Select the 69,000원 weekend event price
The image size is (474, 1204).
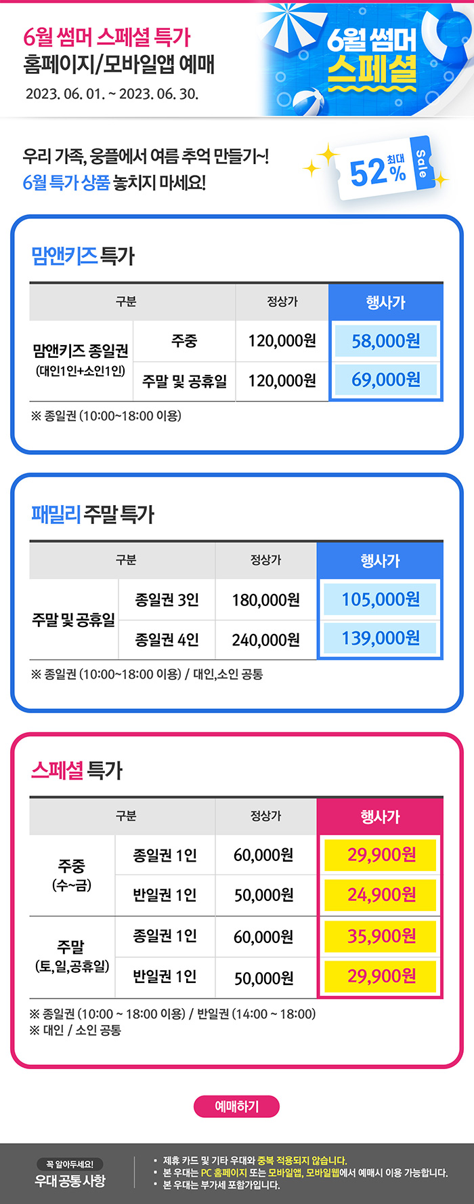point(386,380)
